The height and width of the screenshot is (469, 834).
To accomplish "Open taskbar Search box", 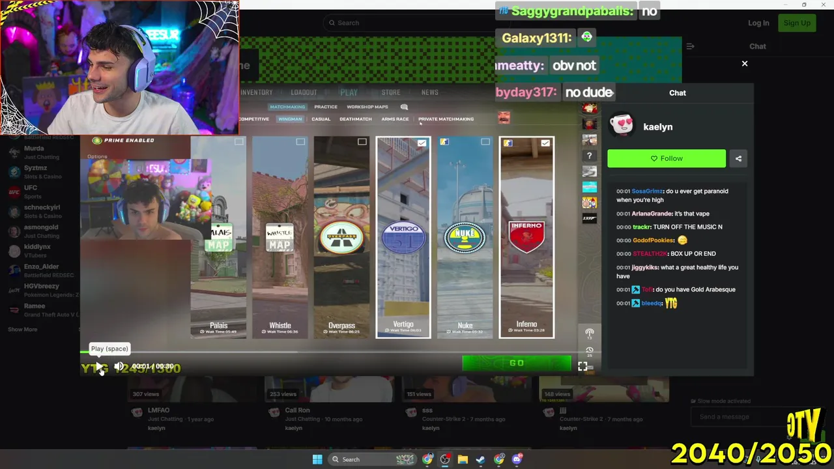I will pyautogui.click(x=371, y=459).
